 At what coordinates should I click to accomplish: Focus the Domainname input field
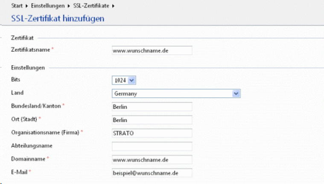tap(152, 160)
